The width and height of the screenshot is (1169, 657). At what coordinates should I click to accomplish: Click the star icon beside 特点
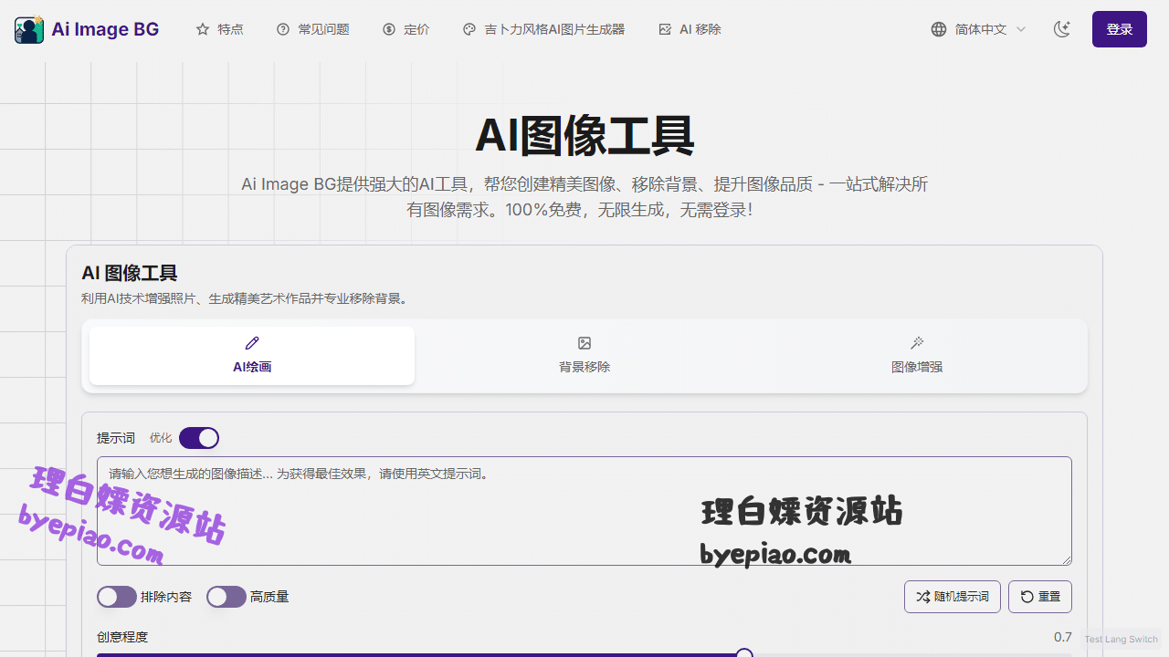[x=203, y=29]
